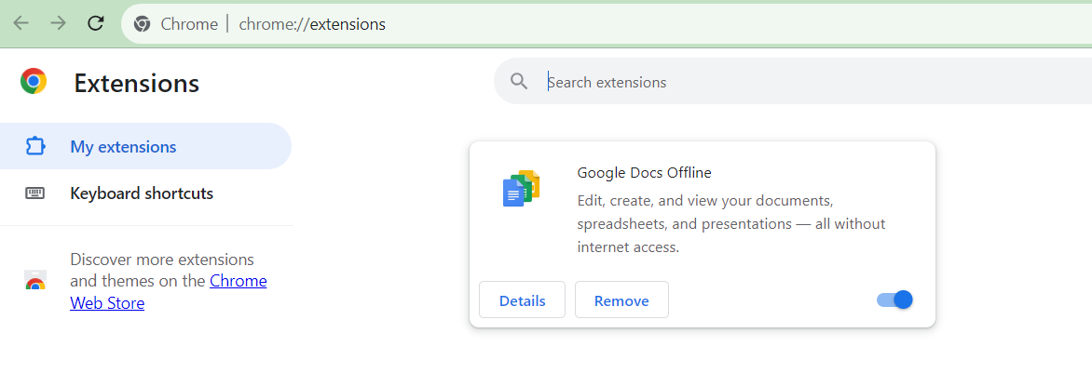Open Details for Google Docs Offline
This screenshot has width=1092, height=373.
[523, 300]
